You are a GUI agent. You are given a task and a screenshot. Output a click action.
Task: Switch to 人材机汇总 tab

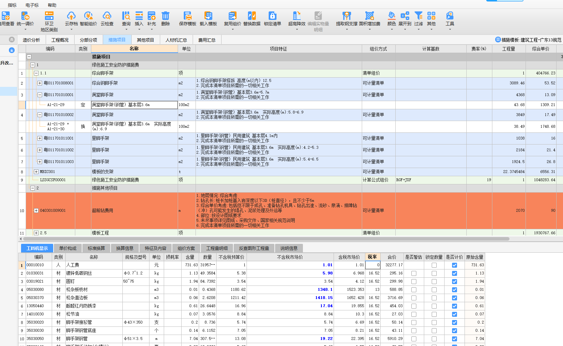[x=176, y=40]
